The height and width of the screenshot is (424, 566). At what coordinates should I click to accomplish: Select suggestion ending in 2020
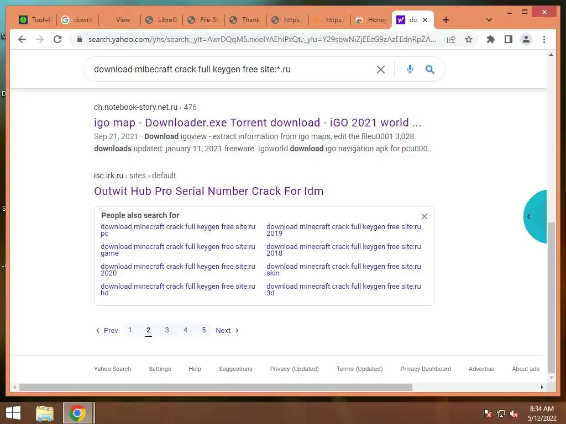click(178, 269)
